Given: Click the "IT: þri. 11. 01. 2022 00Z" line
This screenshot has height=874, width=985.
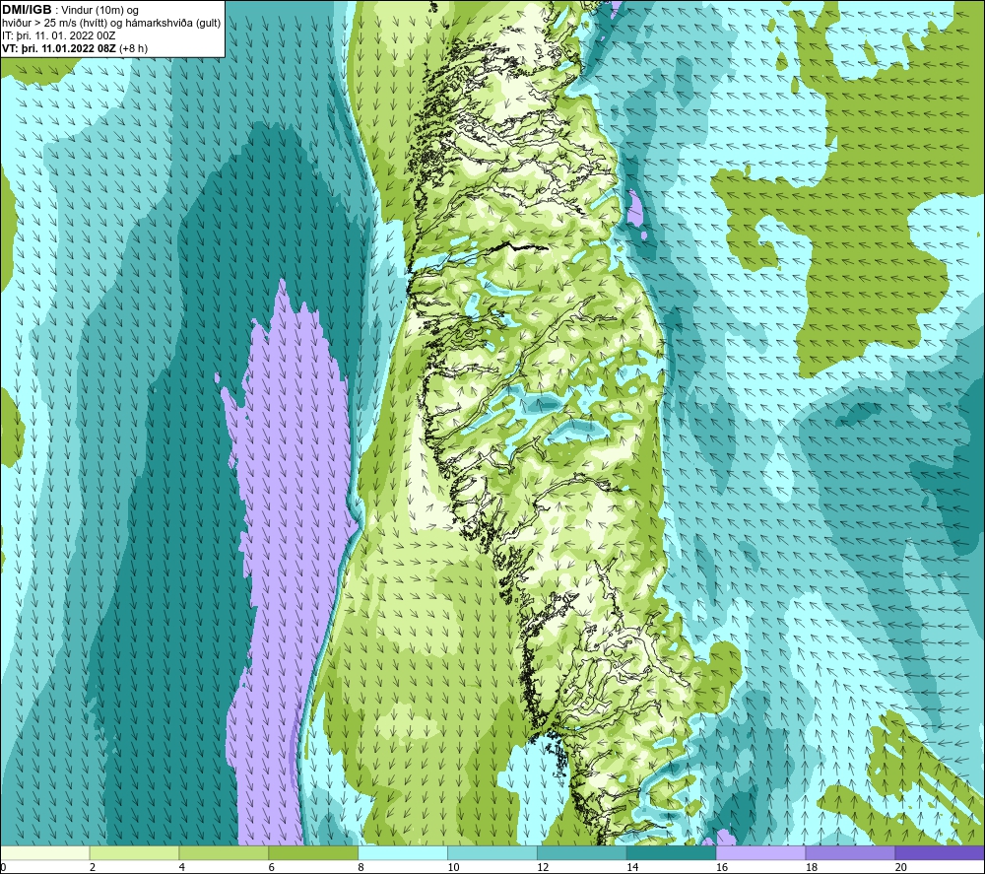Looking at the screenshot, I should pyautogui.click(x=58, y=35).
